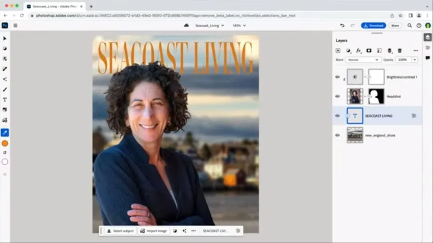
Task: Expand the 143% zoom dropdown
Action: click(x=239, y=26)
